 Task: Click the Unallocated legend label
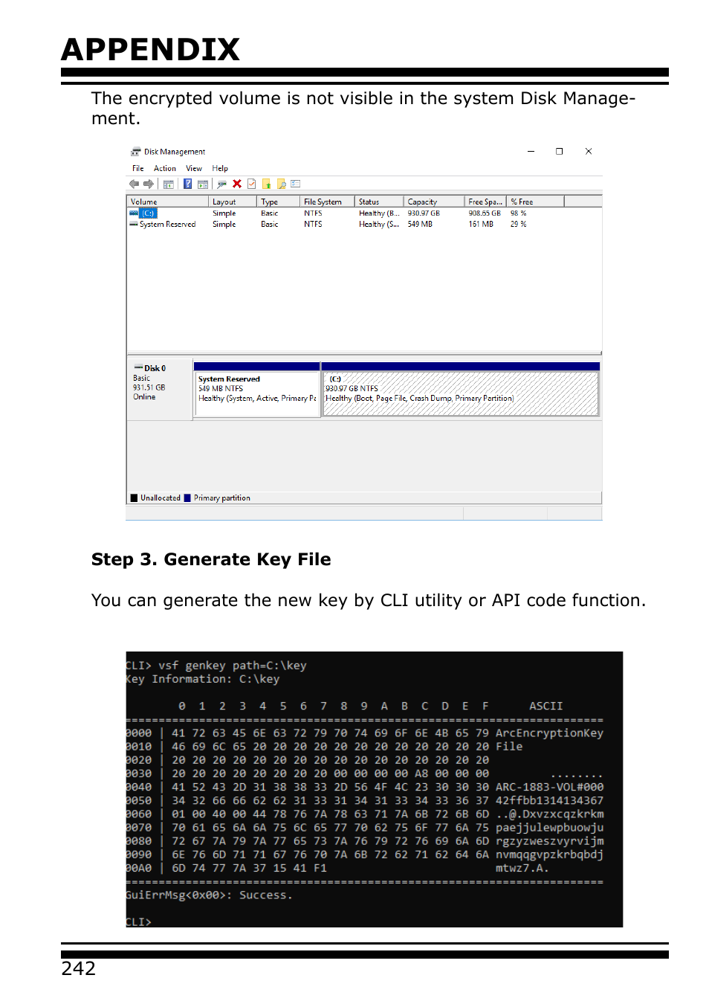161,498
